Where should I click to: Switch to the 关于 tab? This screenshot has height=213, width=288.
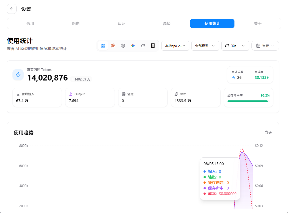click(x=258, y=24)
